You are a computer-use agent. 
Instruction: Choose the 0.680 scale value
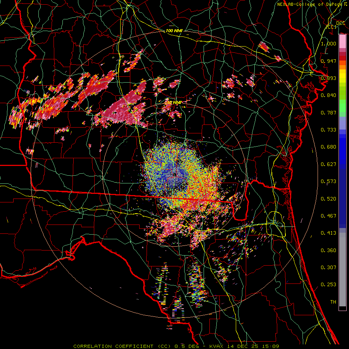[x=328, y=147]
